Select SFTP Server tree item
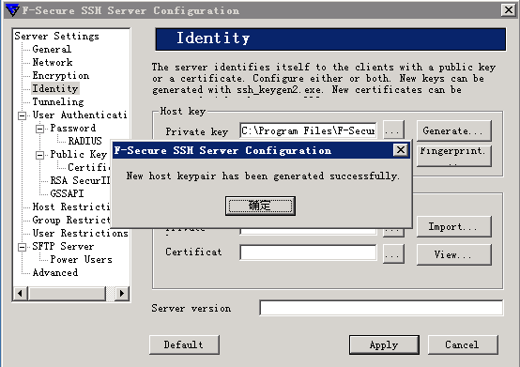520x367 pixels. [x=63, y=246]
